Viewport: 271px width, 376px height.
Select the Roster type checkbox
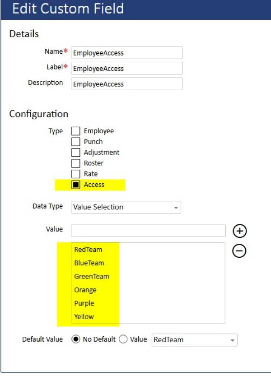point(76,163)
